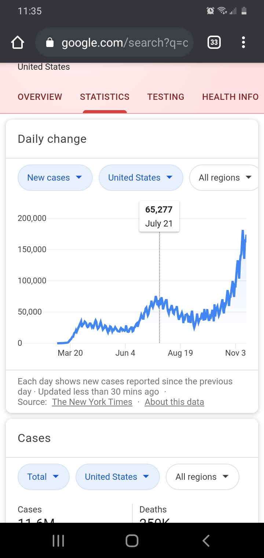Open The New York Times source link

click(92, 402)
